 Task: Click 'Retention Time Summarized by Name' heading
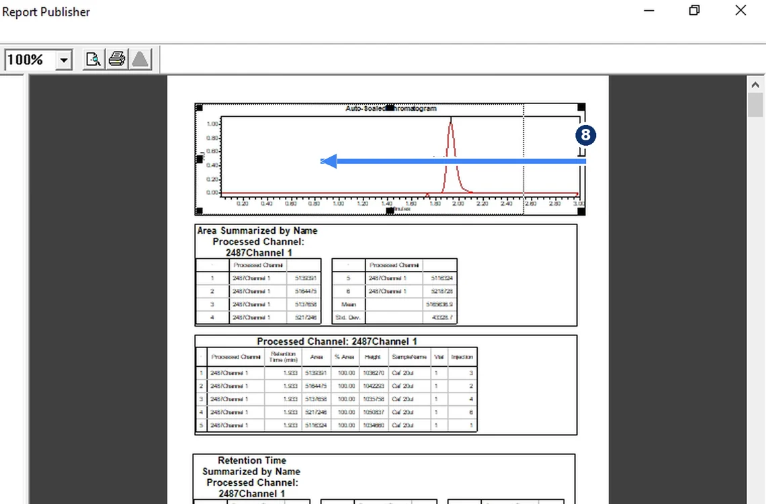click(x=251, y=466)
